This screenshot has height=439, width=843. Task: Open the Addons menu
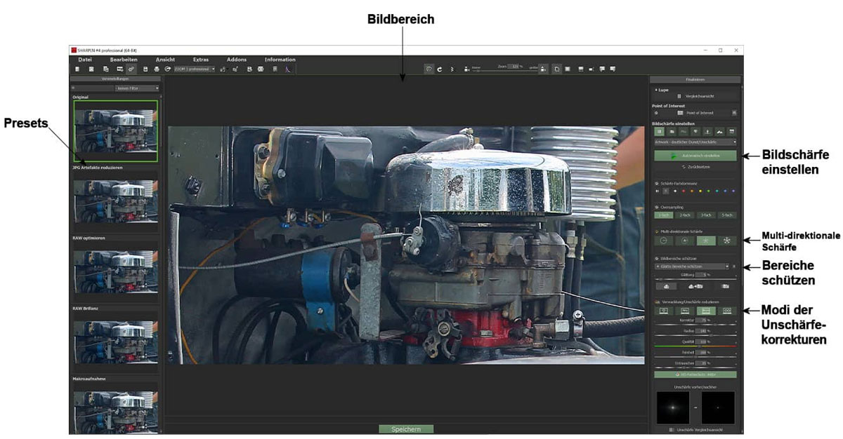coord(237,60)
